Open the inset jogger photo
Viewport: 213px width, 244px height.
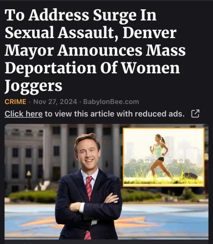(164, 157)
